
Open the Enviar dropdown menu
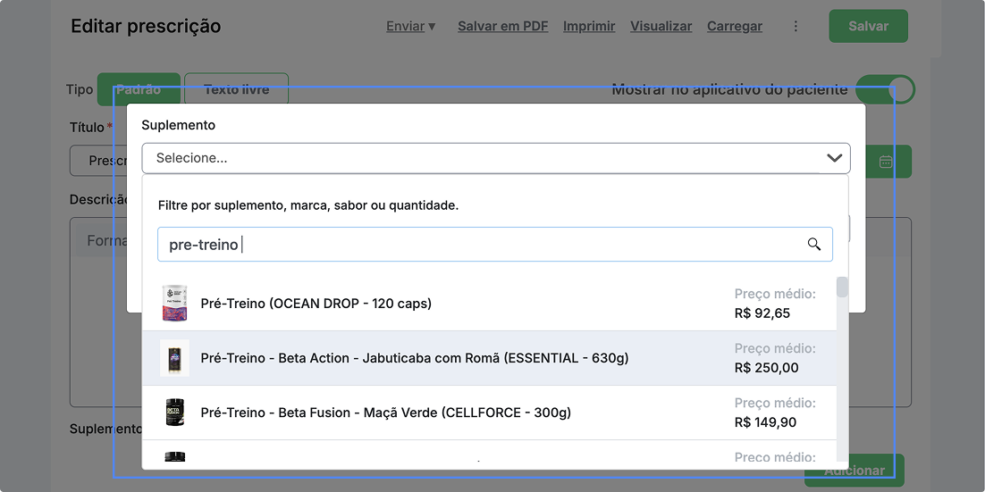tap(410, 27)
